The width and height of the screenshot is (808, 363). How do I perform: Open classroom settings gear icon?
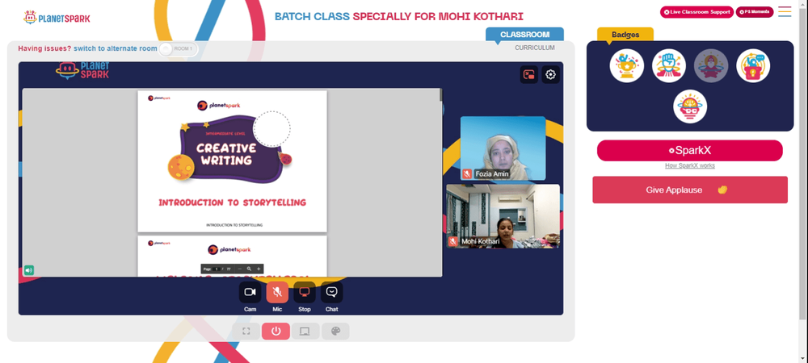click(550, 74)
